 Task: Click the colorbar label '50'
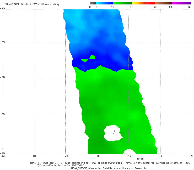tap(155, 7)
